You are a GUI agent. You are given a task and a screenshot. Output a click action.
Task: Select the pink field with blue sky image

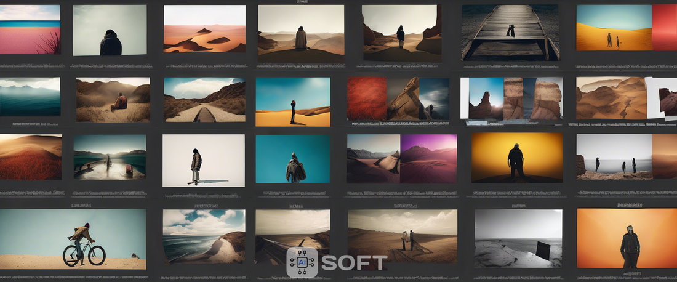(30, 30)
